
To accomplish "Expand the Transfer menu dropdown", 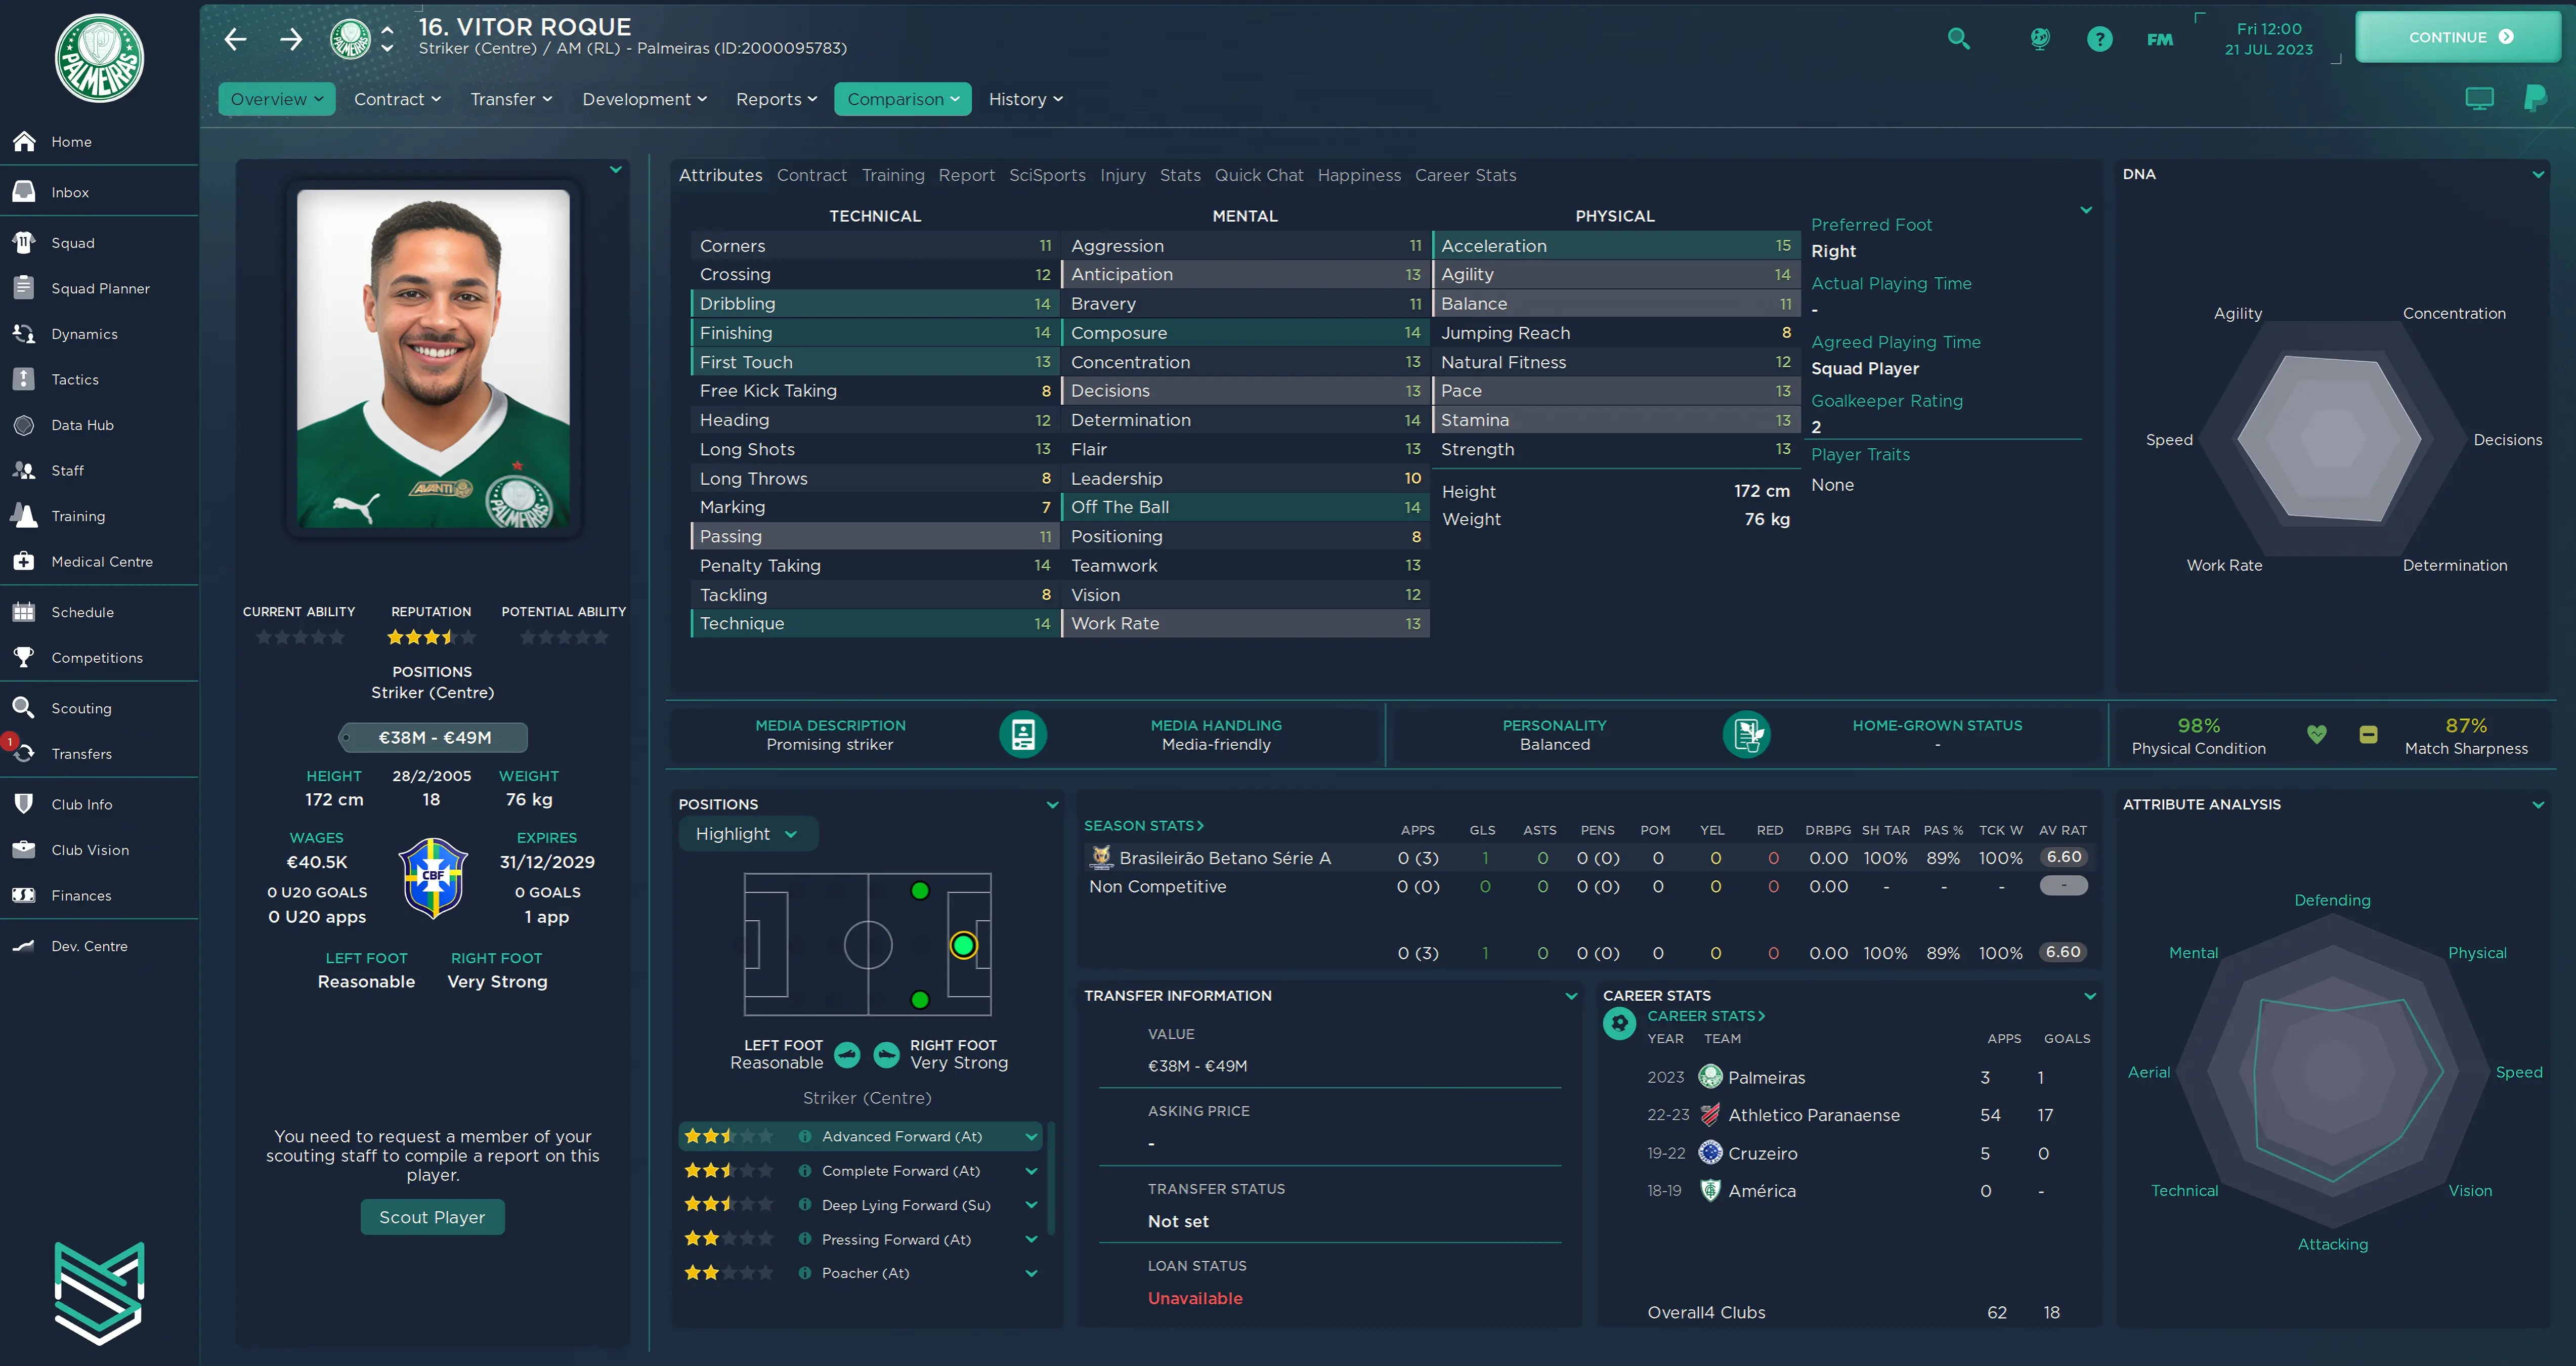I will [511, 99].
